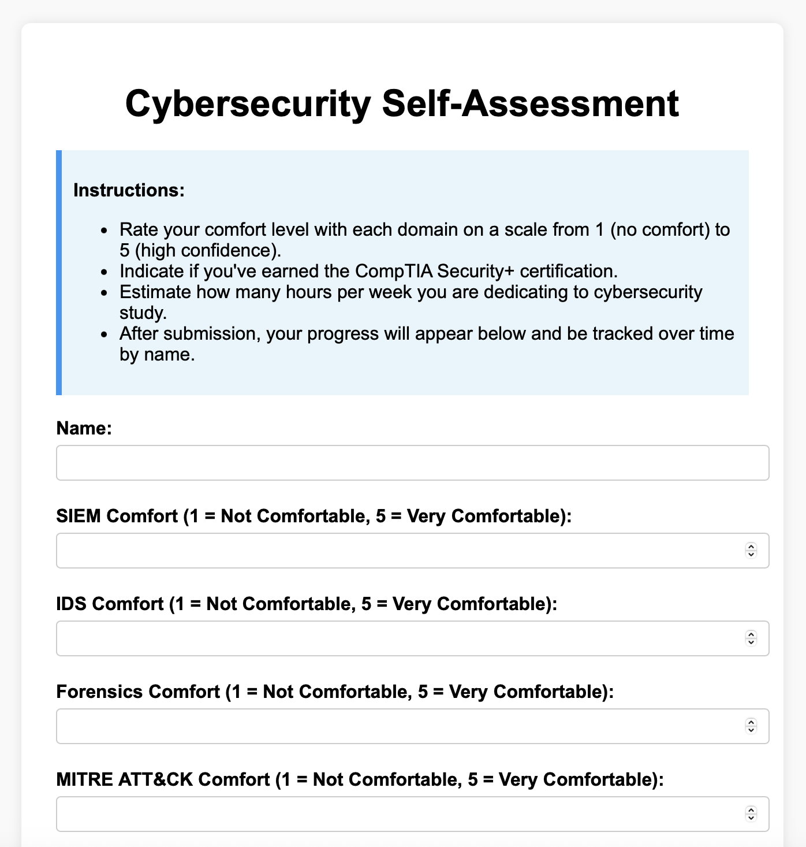The height and width of the screenshot is (847, 806).
Task: Decrease SIEM Comfort with down stepper arrow
Action: point(751,555)
